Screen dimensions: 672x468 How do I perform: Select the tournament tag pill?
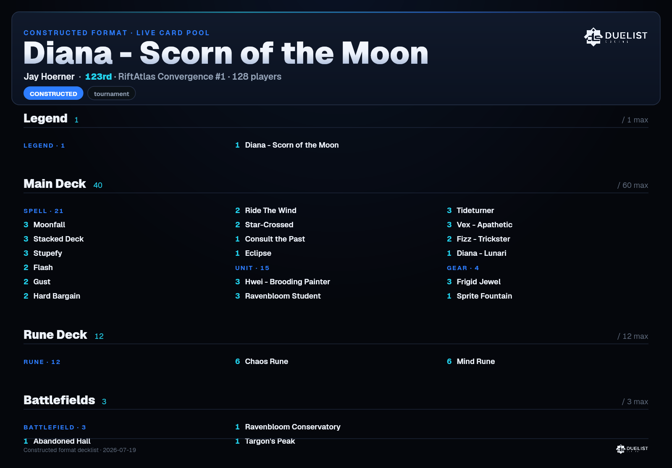click(111, 94)
